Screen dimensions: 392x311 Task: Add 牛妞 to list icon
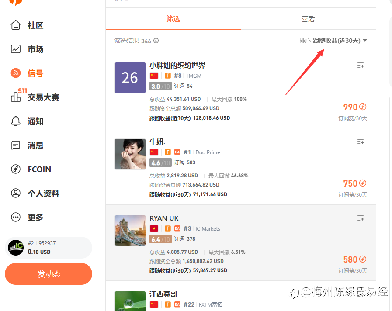(x=361, y=142)
